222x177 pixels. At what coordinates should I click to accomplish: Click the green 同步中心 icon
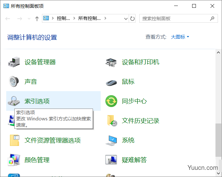(111, 101)
